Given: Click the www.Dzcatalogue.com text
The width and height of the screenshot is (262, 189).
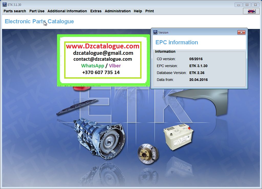Looking at the screenshot, I should pyautogui.click(x=103, y=46).
